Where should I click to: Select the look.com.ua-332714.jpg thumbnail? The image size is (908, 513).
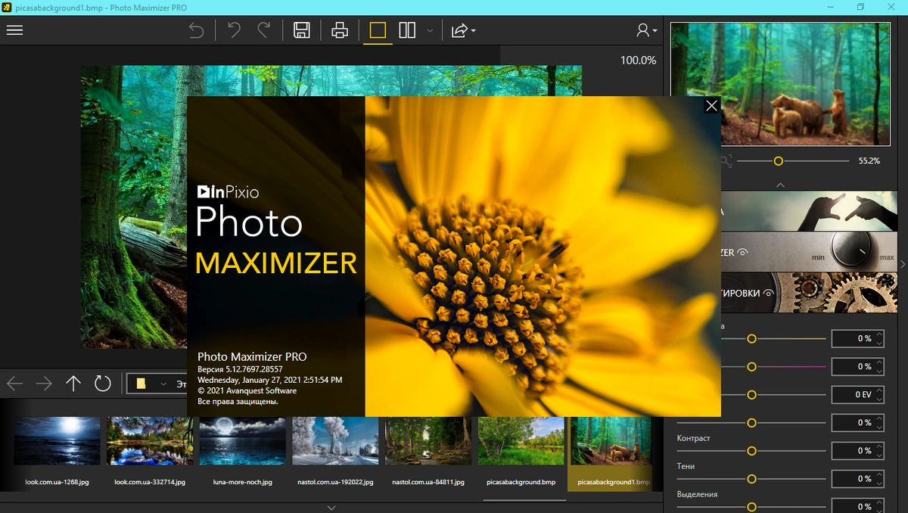pyautogui.click(x=150, y=441)
